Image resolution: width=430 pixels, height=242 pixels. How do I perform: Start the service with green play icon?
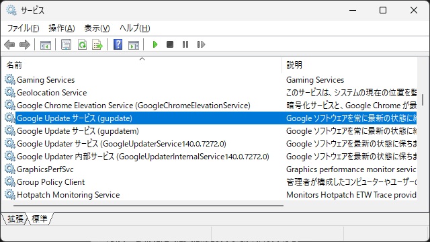[x=155, y=44]
